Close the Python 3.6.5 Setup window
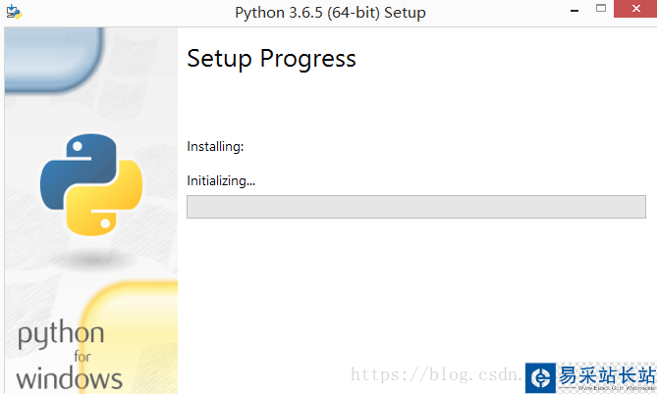 click(x=637, y=9)
